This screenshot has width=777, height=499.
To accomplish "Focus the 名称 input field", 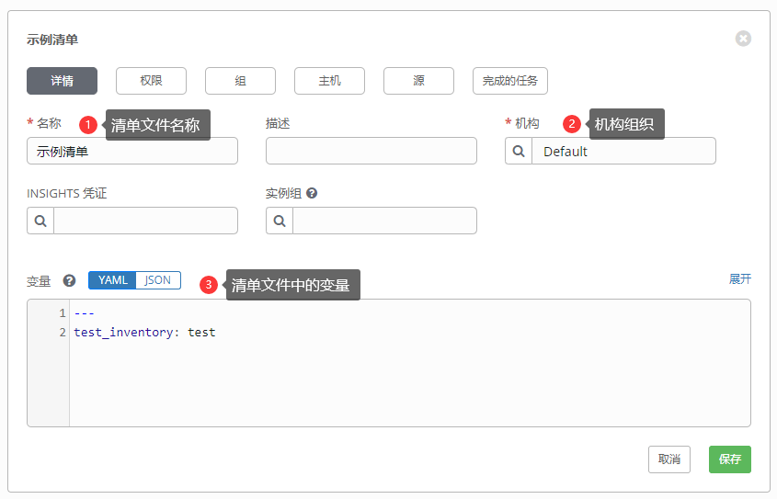I will (x=132, y=151).
